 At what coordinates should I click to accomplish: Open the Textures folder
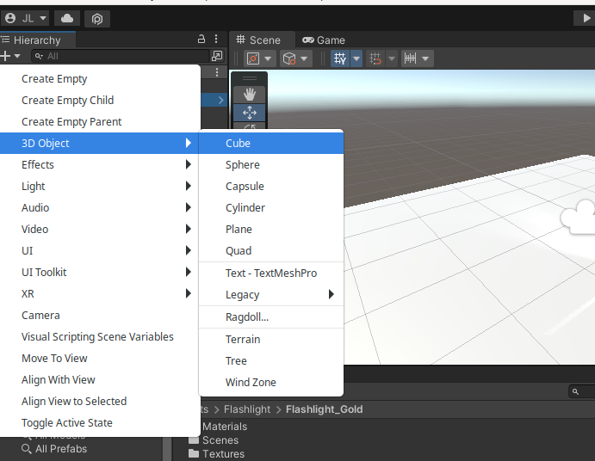point(223,454)
